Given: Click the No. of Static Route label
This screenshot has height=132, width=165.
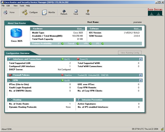Looking at the screenshot, I should [19, 104].
